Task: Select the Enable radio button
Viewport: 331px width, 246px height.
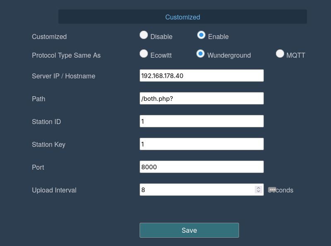Action: (x=201, y=35)
